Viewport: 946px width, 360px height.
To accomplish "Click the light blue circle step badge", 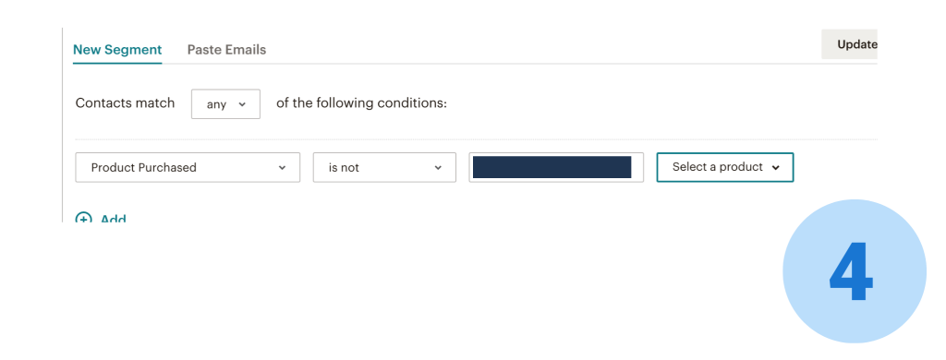I will coord(855,271).
